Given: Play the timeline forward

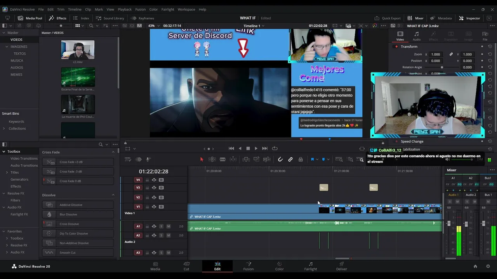Looking at the screenshot, I should pyautogui.click(x=256, y=148).
